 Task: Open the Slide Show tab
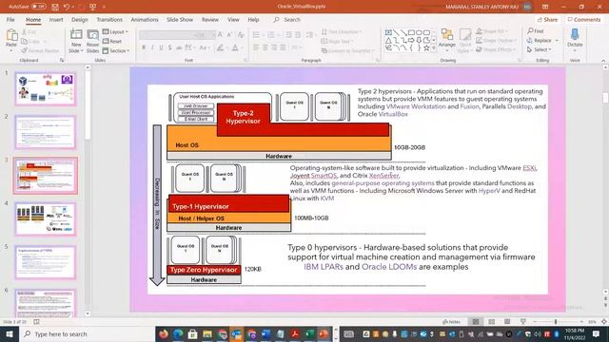pos(180,19)
